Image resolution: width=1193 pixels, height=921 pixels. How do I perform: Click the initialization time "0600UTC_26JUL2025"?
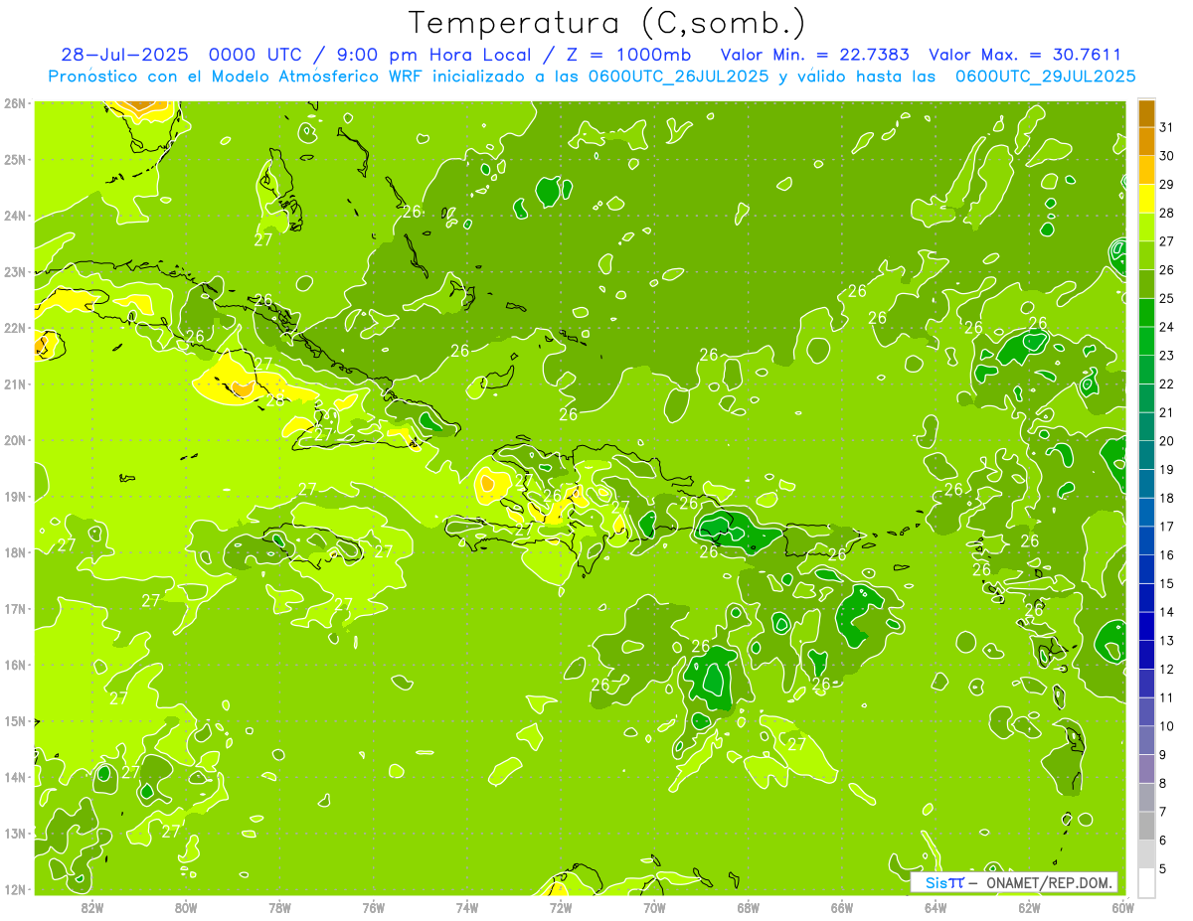pos(678,77)
